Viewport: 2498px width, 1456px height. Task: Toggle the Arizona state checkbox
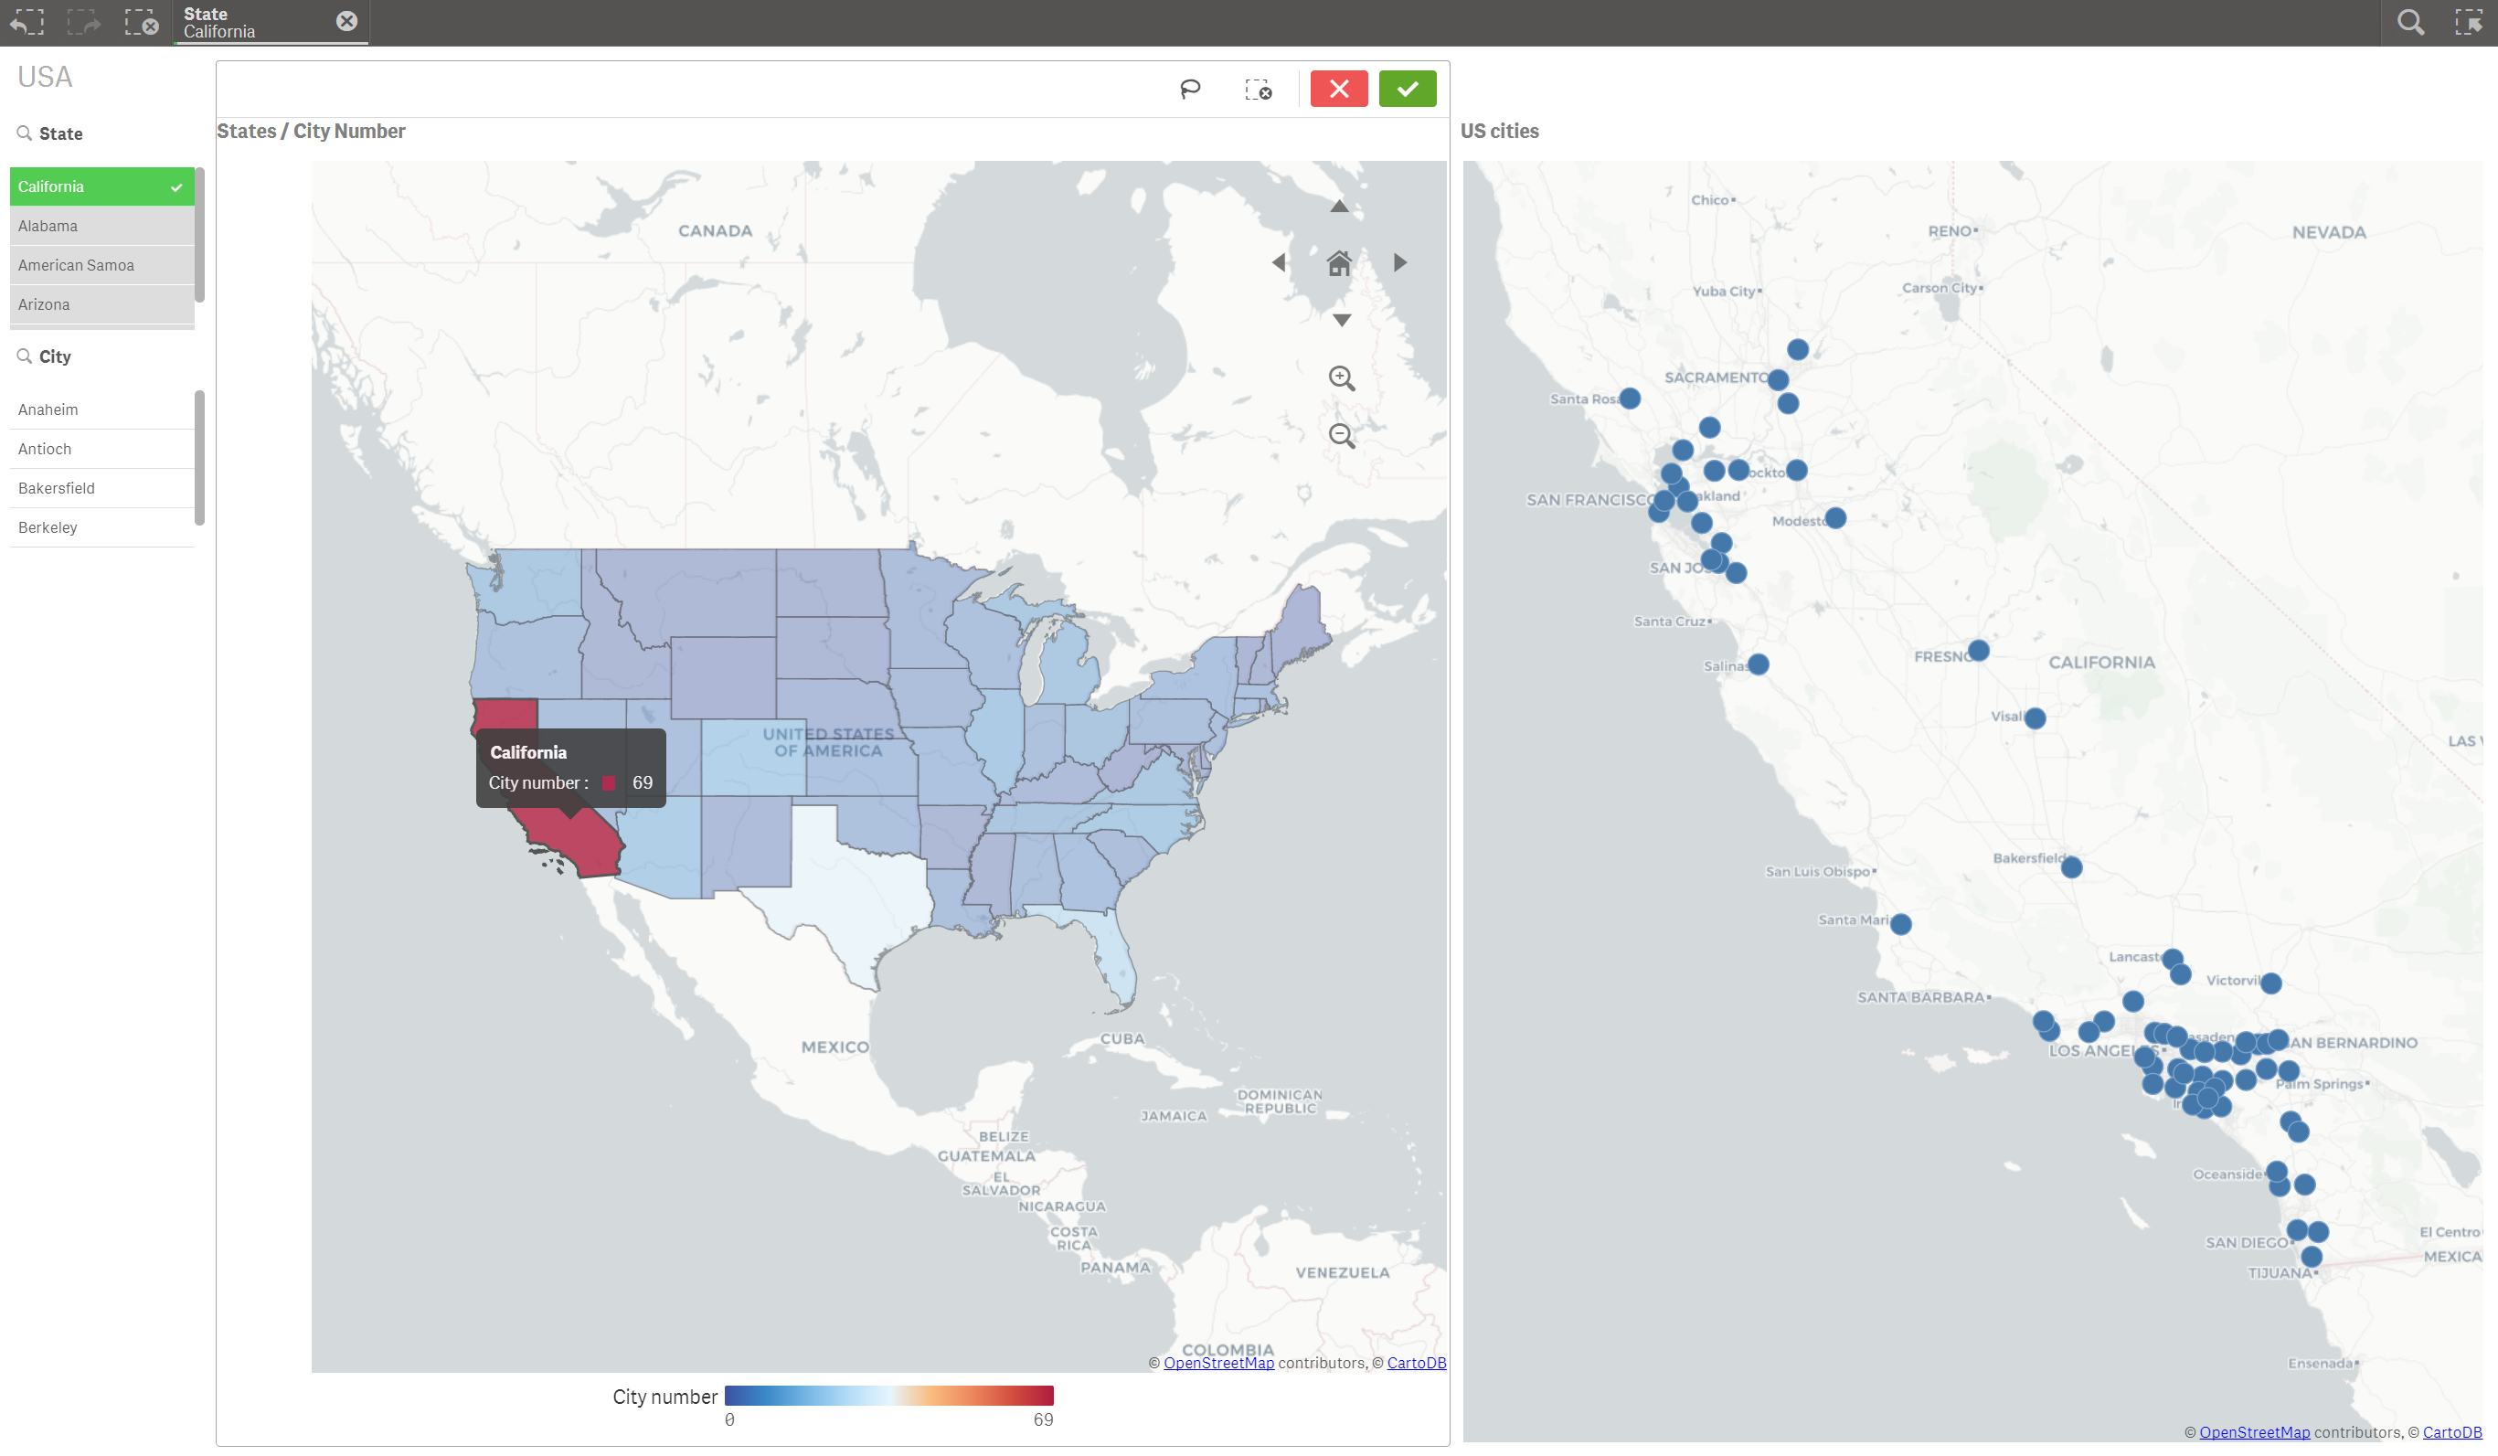(97, 303)
